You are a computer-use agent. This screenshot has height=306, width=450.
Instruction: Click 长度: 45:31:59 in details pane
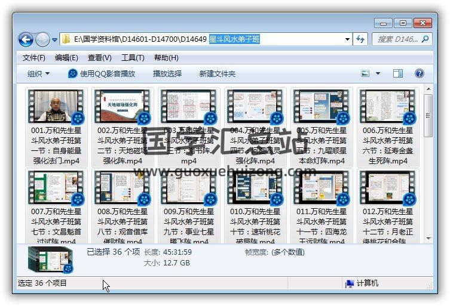coord(167,252)
